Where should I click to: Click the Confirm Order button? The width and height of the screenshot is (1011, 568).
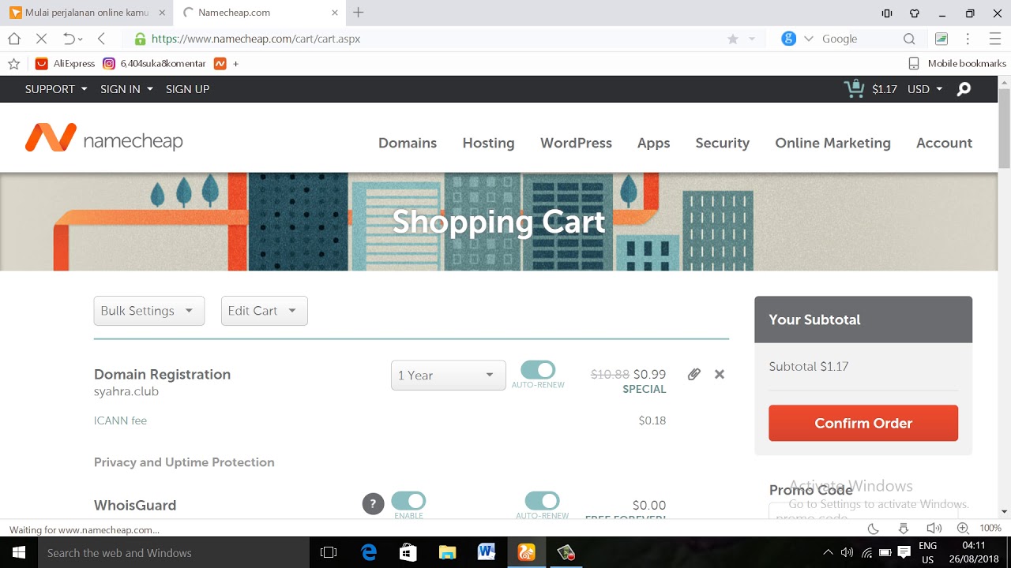click(863, 423)
